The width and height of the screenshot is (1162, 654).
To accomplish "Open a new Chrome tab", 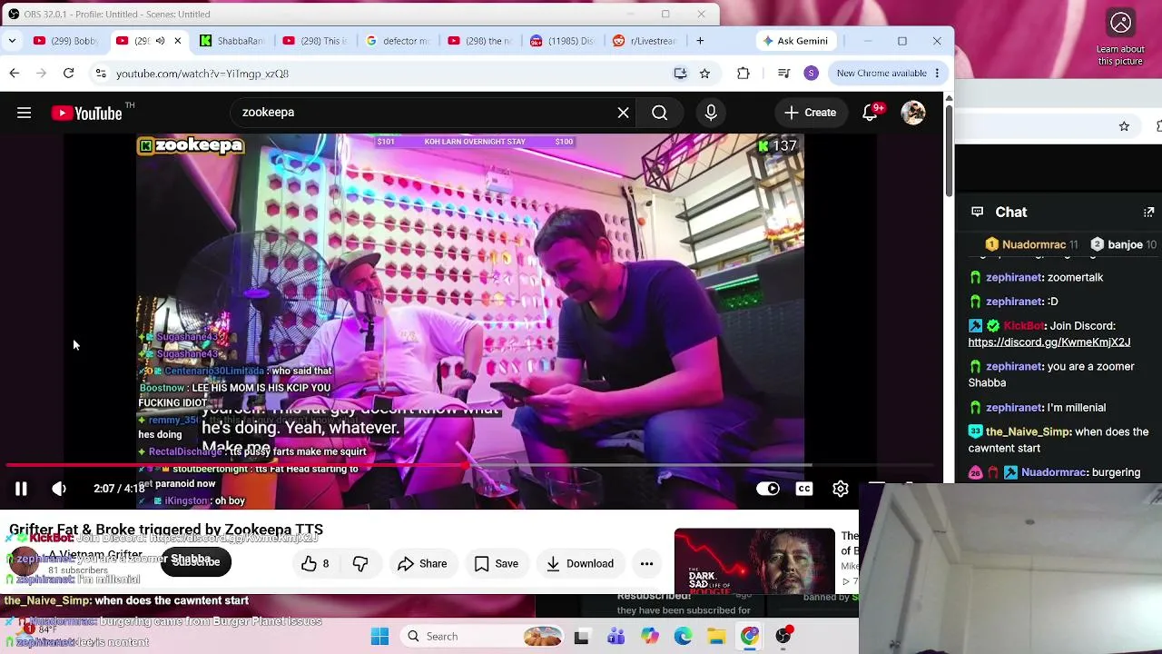I will [700, 41].
